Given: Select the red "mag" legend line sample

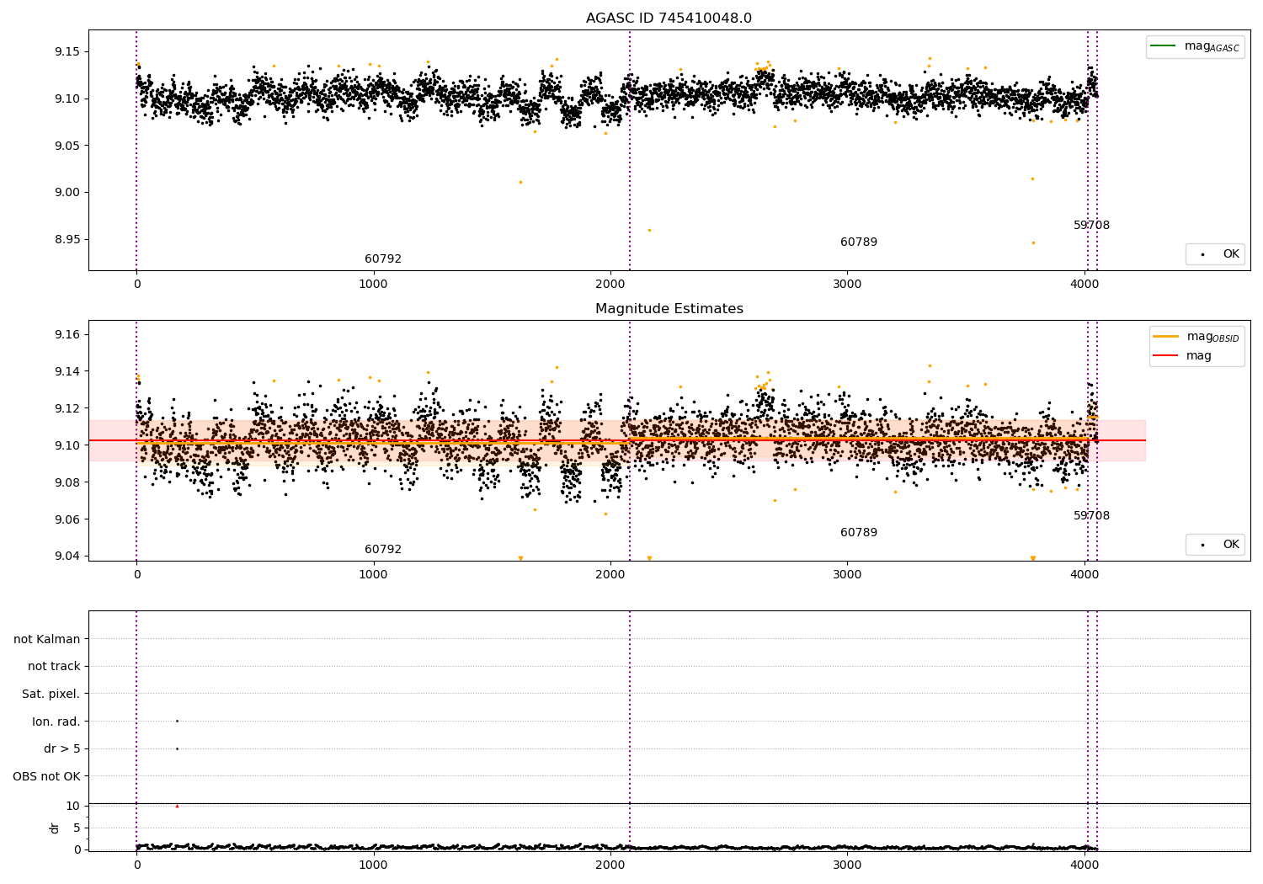Looking at the screenshot, I should [1166, 355].
